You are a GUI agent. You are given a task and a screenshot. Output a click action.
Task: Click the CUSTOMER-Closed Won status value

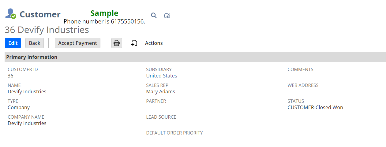(315, 107)
